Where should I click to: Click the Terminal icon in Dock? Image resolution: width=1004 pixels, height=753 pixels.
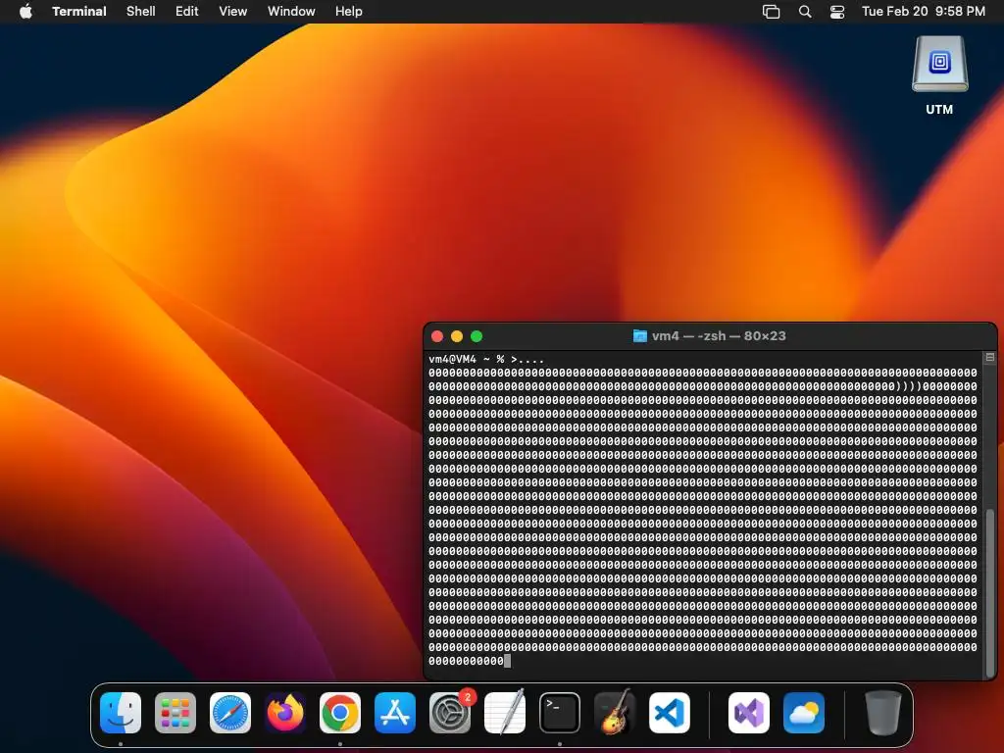(x=560, y=713)
